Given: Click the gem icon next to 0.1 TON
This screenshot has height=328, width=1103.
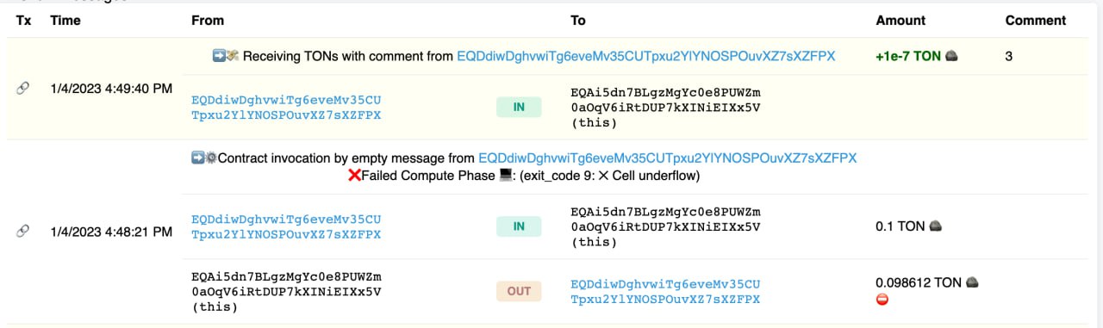Looking at the screenshot, I should [935, 226].
